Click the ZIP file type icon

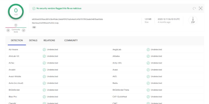193,20
